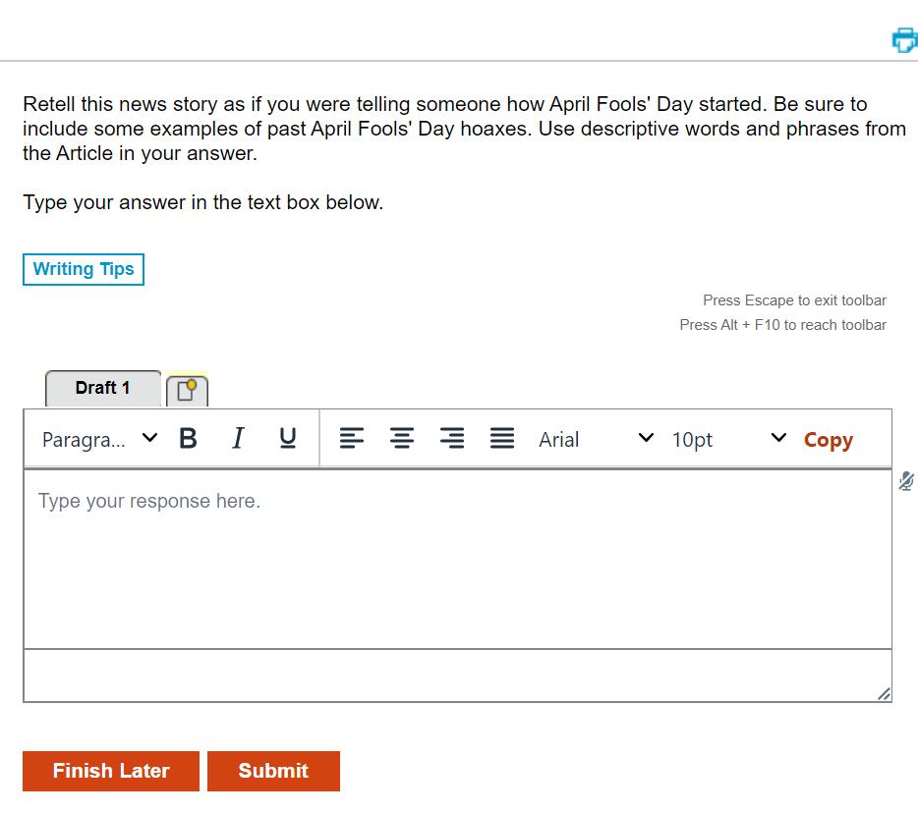918x814 pixels.
Task: Click into the response text box
Action: pos(458,559)
